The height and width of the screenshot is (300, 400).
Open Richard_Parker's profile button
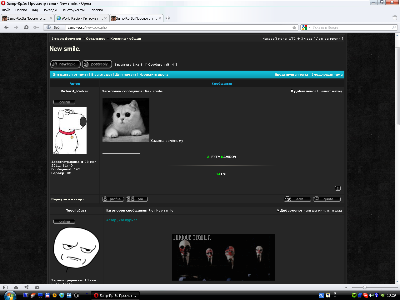pyautogui.click(x=113, y=199)
